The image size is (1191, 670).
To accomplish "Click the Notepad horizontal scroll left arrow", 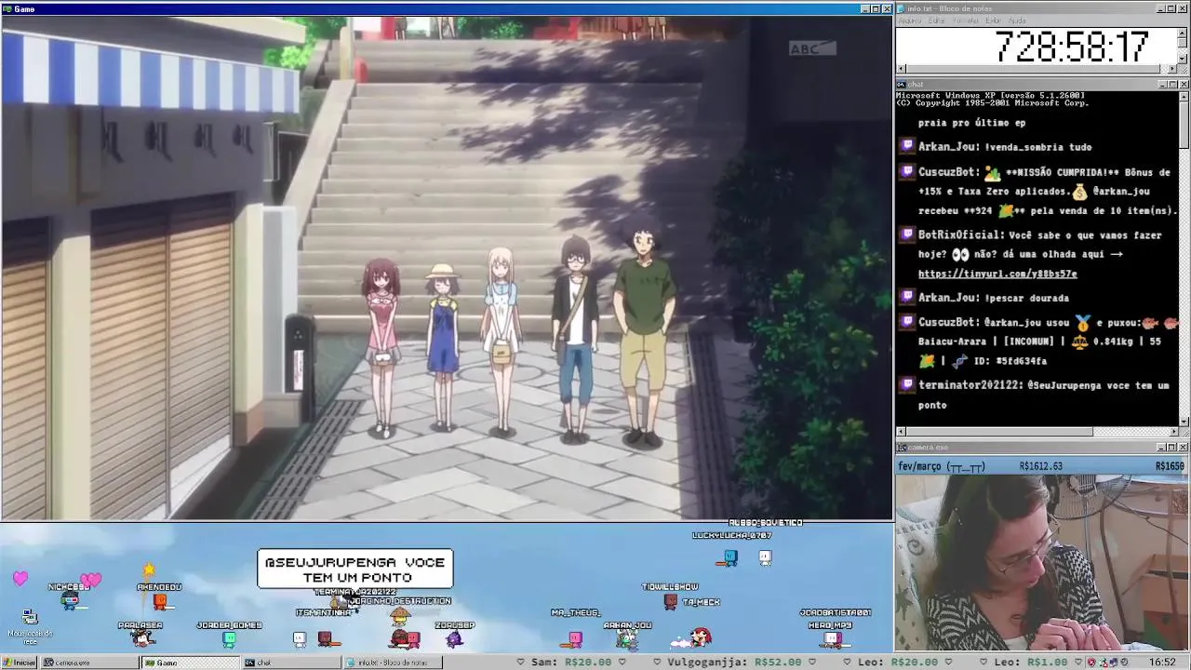I will (901, 70).
